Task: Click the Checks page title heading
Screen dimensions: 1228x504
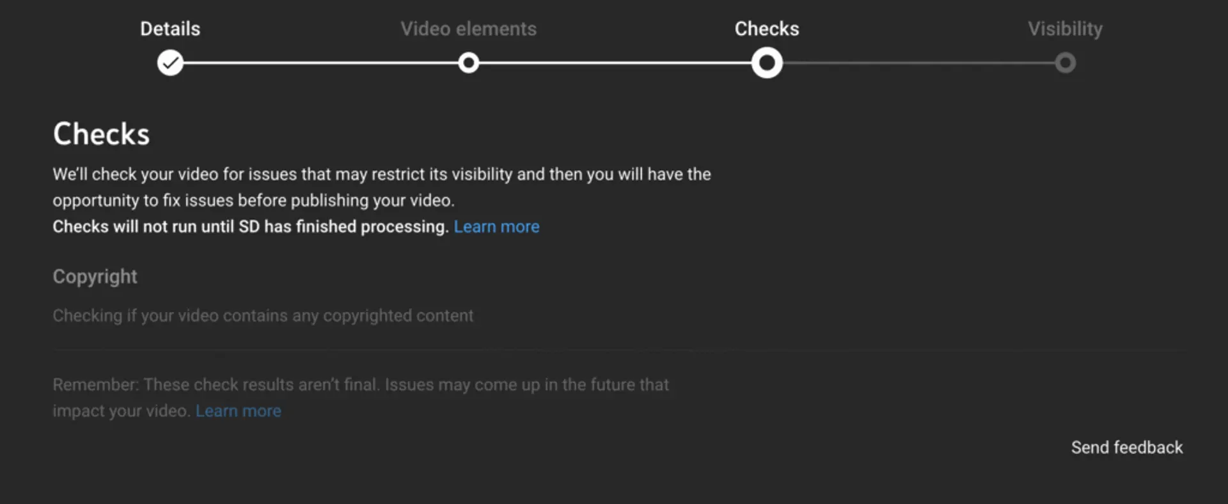Action: [101, 133]
